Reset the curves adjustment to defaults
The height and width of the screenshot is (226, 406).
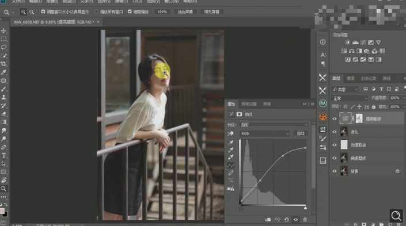(286, 220)
